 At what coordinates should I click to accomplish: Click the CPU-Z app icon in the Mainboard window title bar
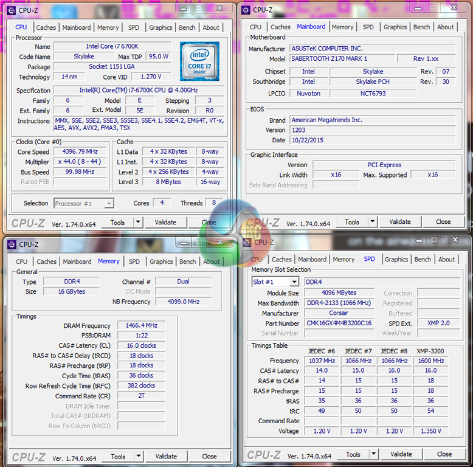[246, 10]
